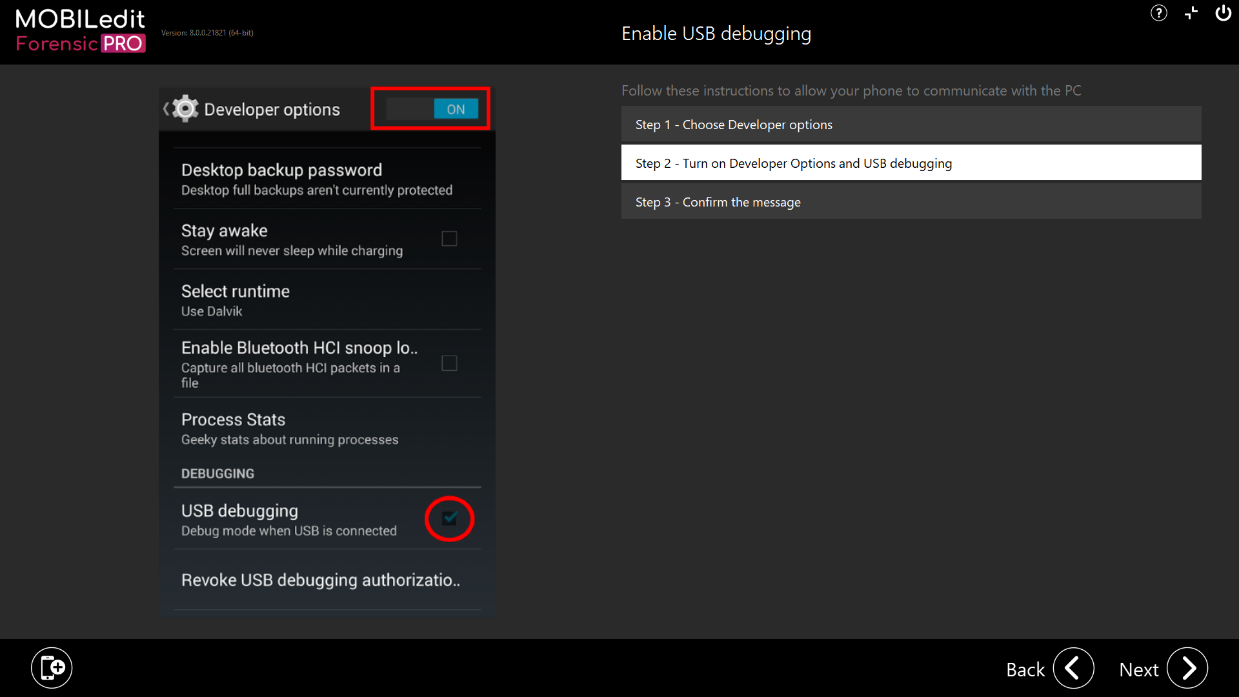Click the MOBILedit Forensic PRO logo
Viewport: 1239px width, 697px height.
pyautogui.click(x=80, y=28)
